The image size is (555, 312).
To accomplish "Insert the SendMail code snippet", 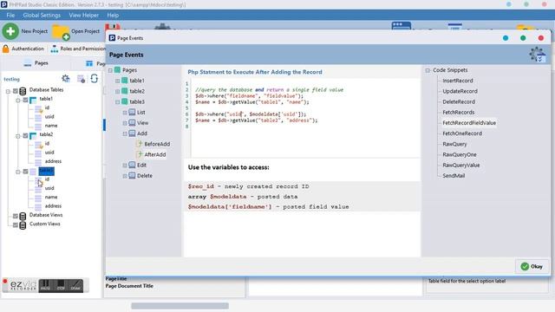I will (454, 176).
